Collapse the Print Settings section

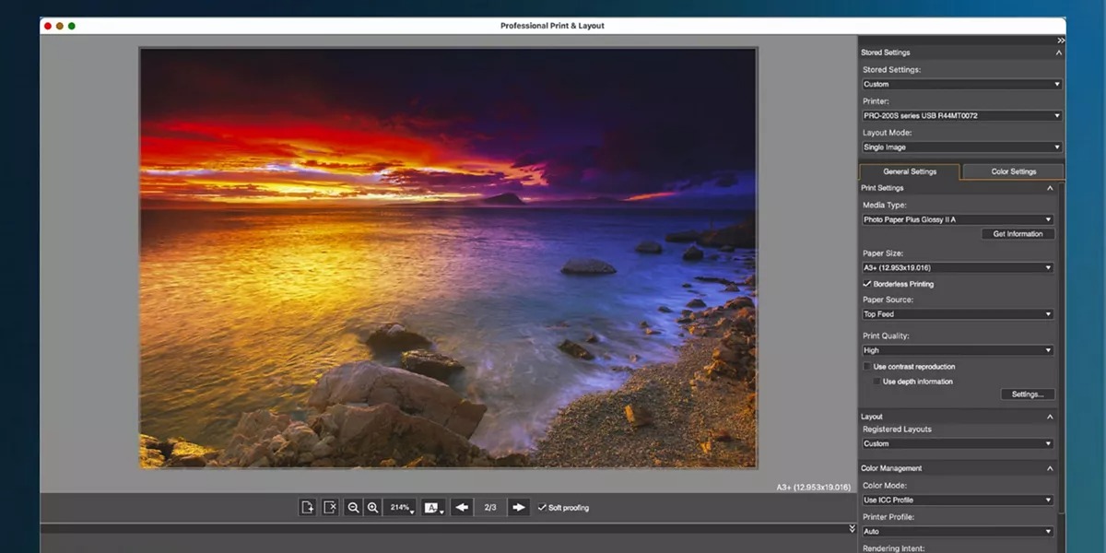1050,188
